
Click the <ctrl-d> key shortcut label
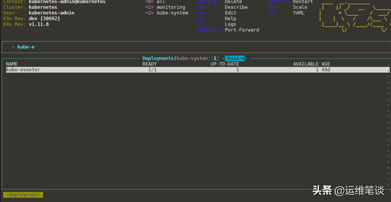tap(208, 2)
